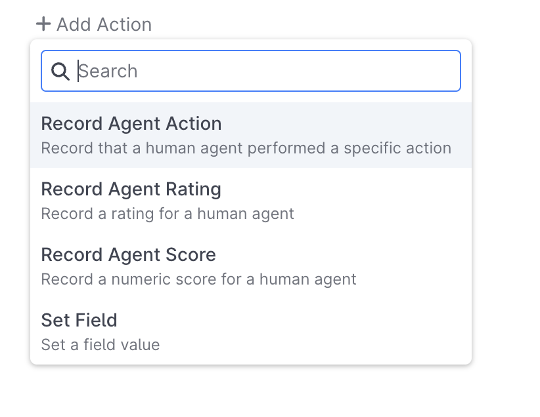Click the word 'Rating' in the second option
Image resolution: width=540 pixels, height=417 pixels.
click(193, 189)
